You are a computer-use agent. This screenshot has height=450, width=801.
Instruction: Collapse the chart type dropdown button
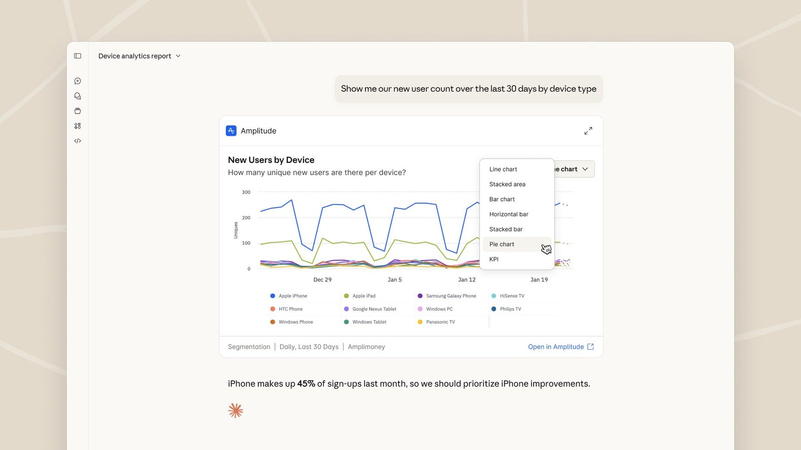click(x=575, y=169)
